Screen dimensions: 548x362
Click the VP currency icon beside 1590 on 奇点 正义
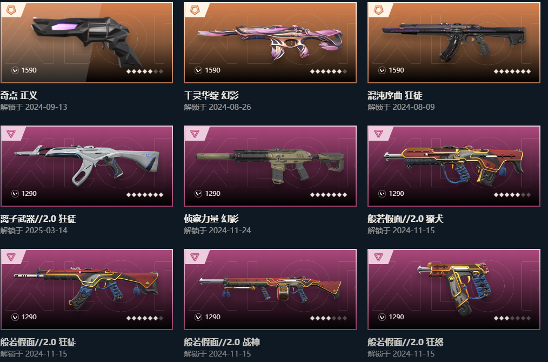[15, 70]
